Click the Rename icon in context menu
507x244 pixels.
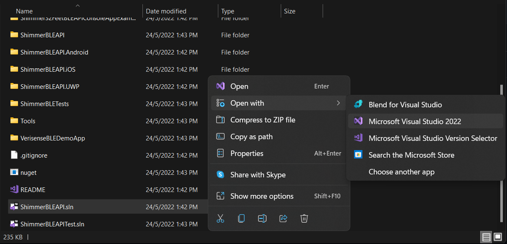point(262,218)
